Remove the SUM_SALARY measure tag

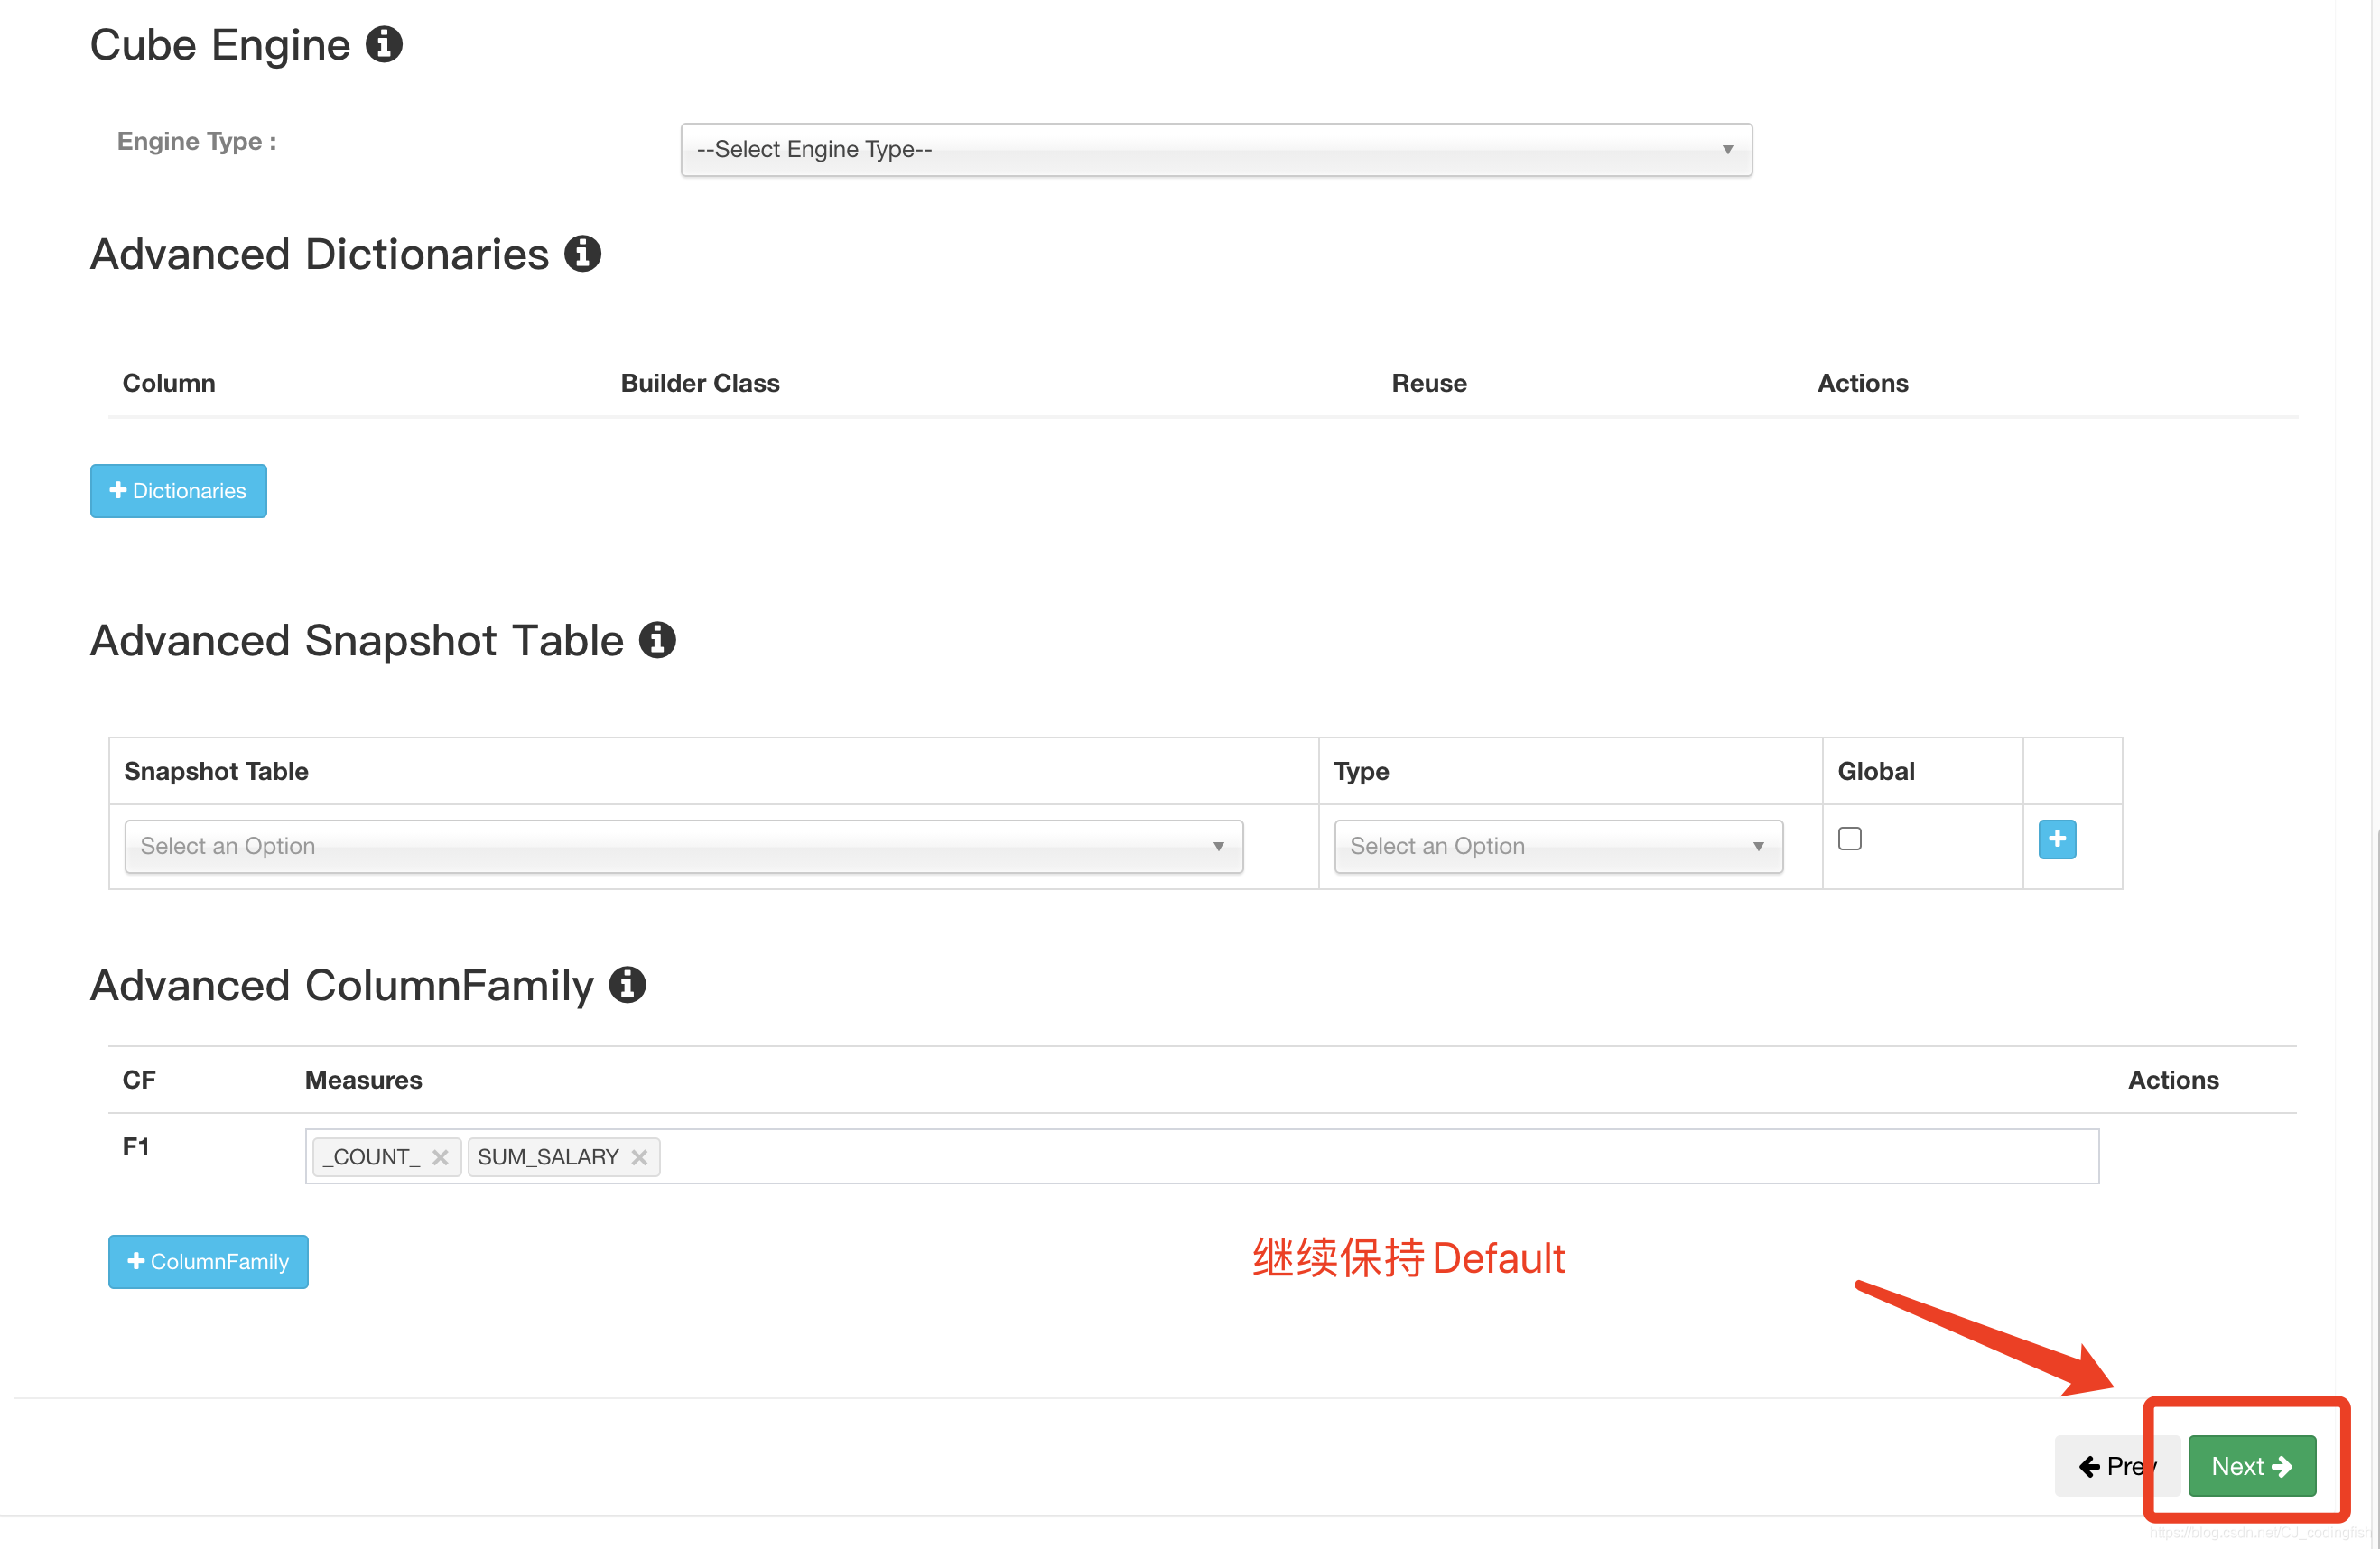coord(640,1157)
